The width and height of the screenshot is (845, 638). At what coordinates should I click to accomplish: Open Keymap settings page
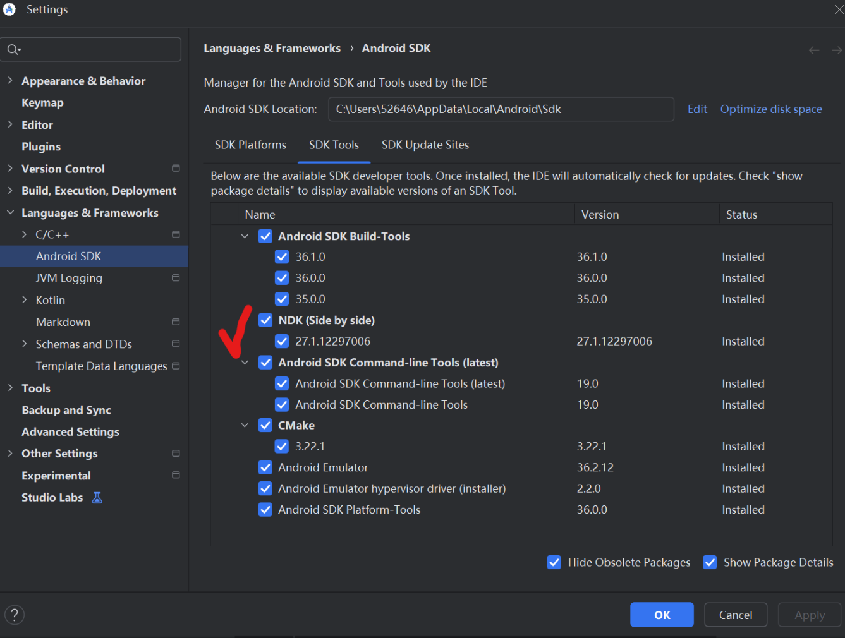(42, 102)
